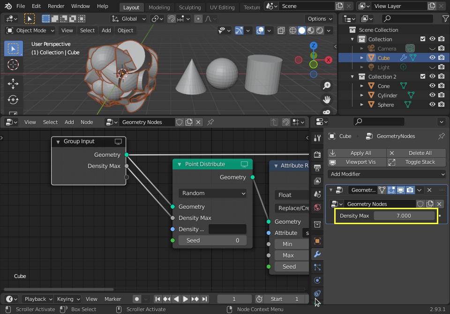Select the Move tool in viewport toolbar
The image size is (450, 314).
coord(13,84)
